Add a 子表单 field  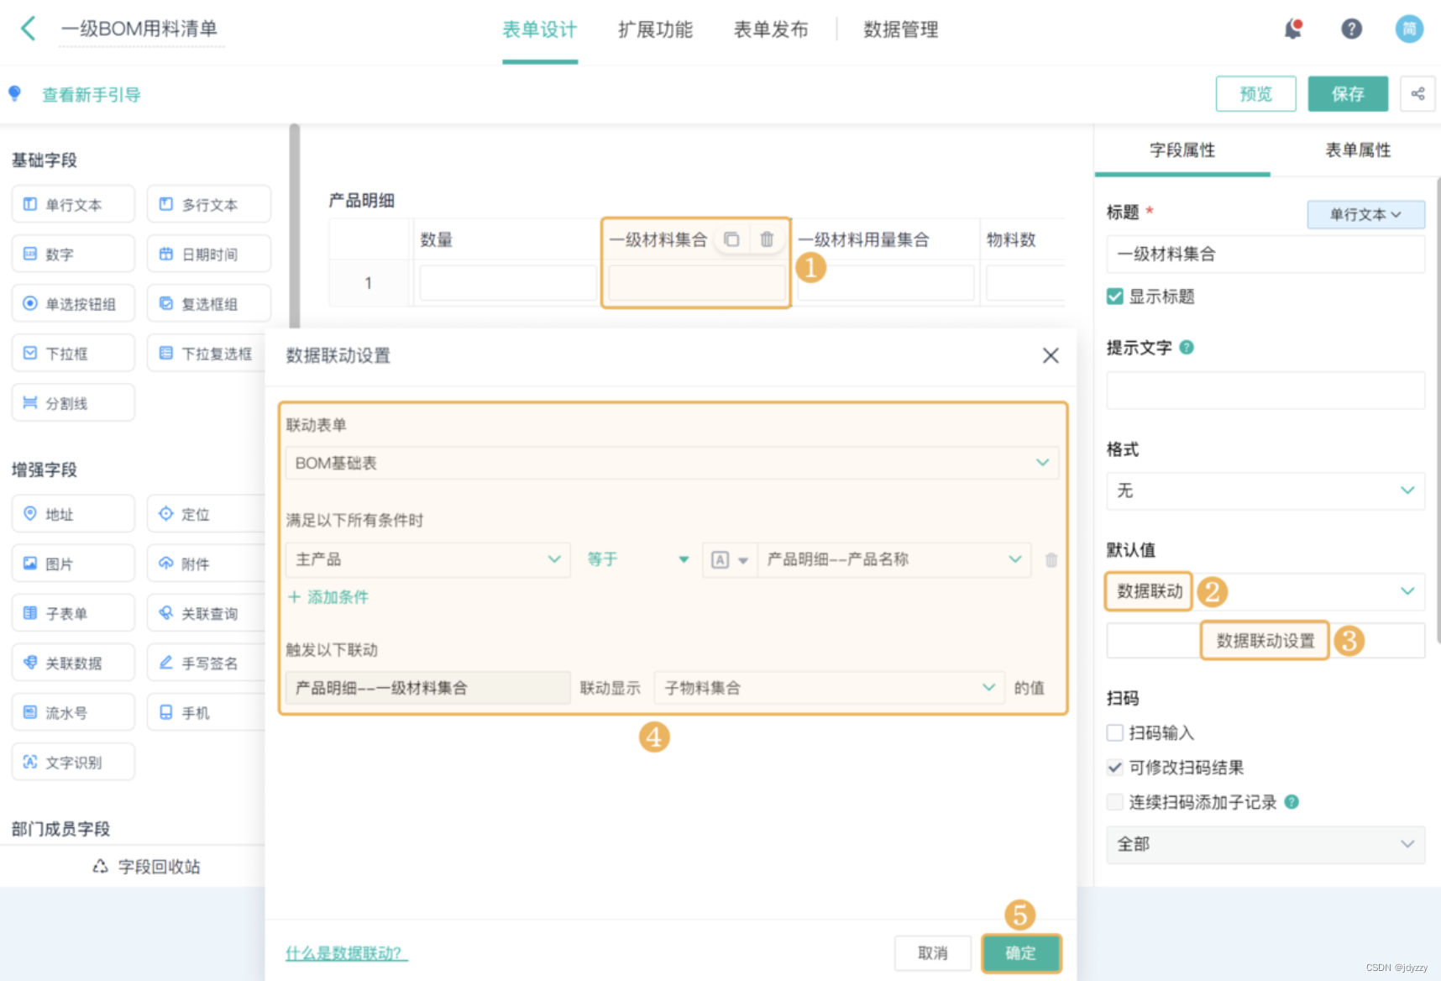coord(73,612)
